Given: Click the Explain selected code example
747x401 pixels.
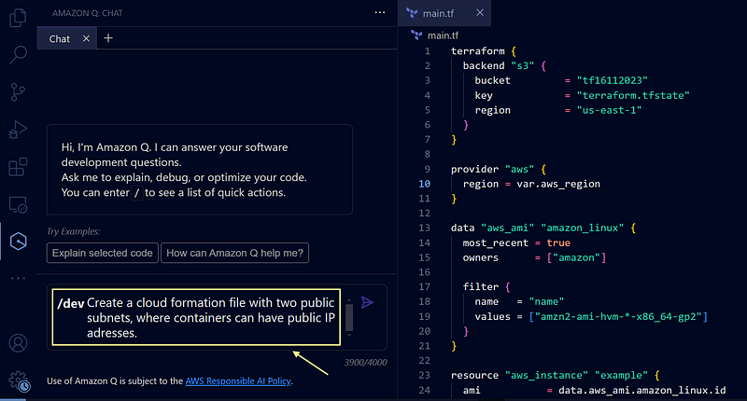Looking at the screenshot, I should pos(103,253).
